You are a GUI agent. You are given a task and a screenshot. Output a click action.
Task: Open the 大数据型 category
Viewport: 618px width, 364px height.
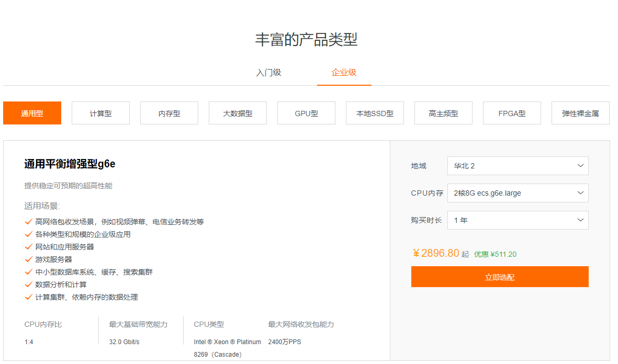[x=238, y=113]
